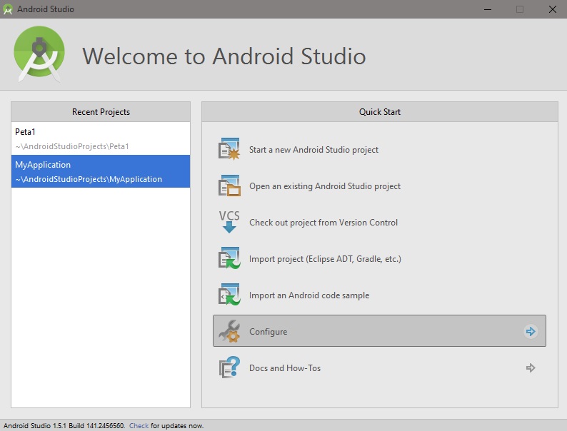This screenshot has height=431, width=567.
Task: Select Import project (Eclipse ADT, Gradle, etc.)
Action: 325,259
